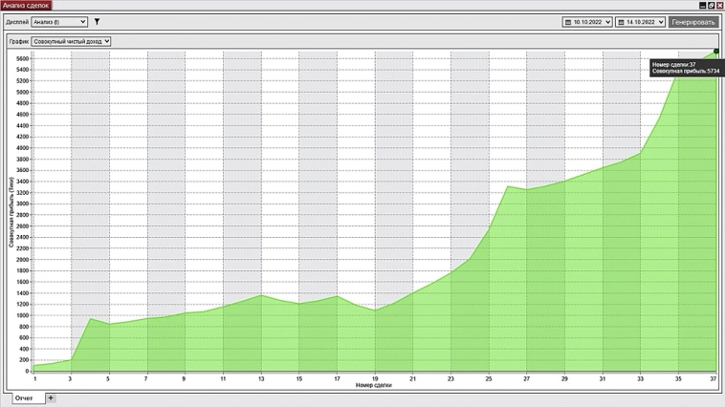Click the filter funnel icon
The height and width of the screenshot is (407, 725).
pyautogui.click(x=97, y=21)
